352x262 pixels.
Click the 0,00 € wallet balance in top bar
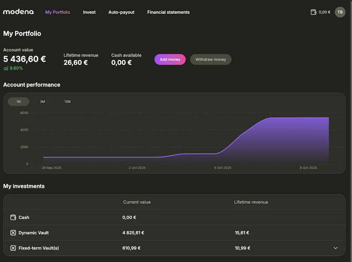pyautogui.click(x=324, y=12)
